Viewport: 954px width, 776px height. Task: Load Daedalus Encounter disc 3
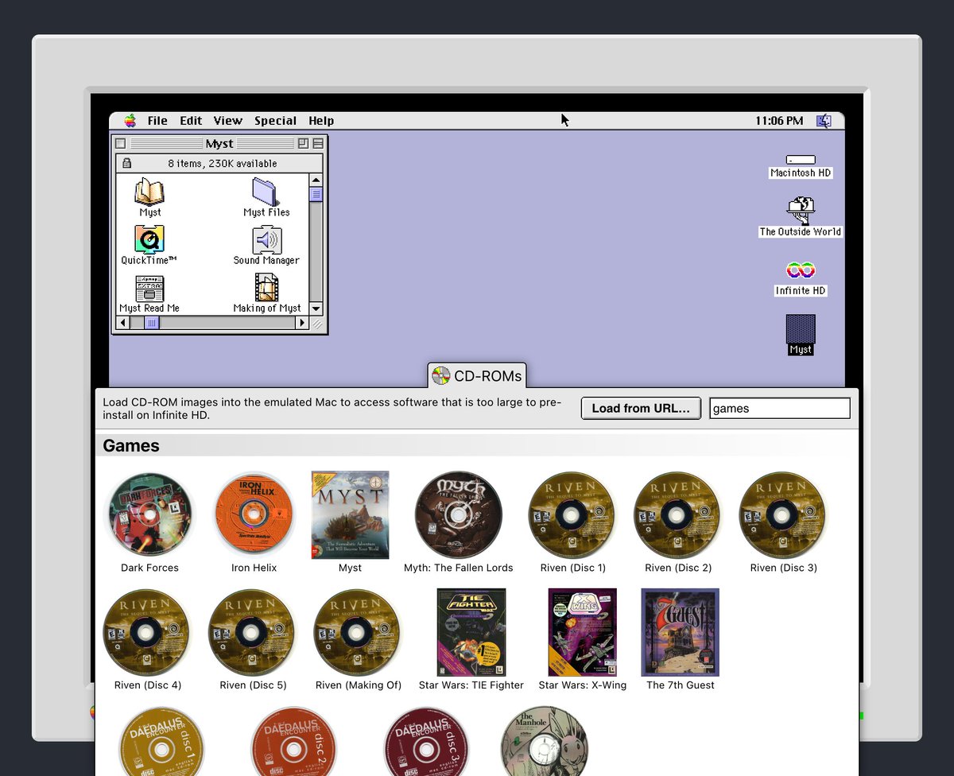(x=427, y=741)
